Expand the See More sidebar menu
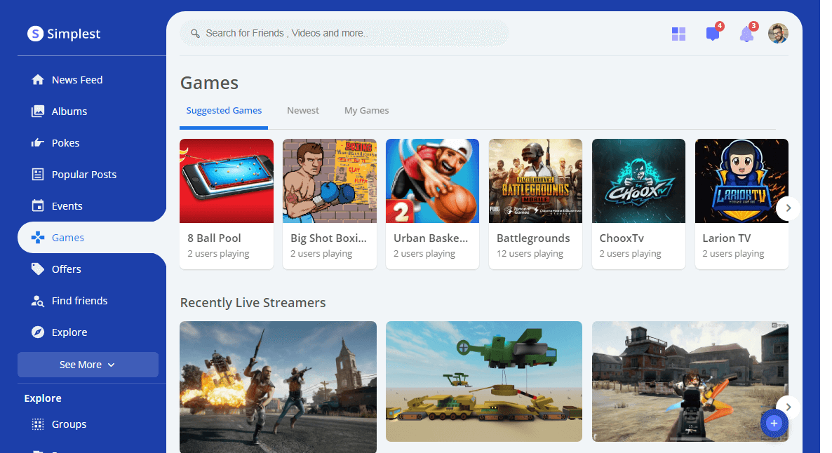The image size is (832, 453). pos(88,365)
